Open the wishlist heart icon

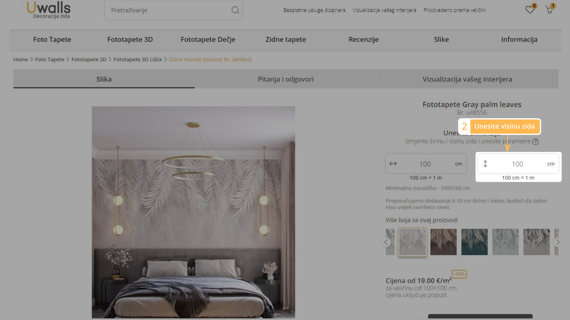[530, 10]
